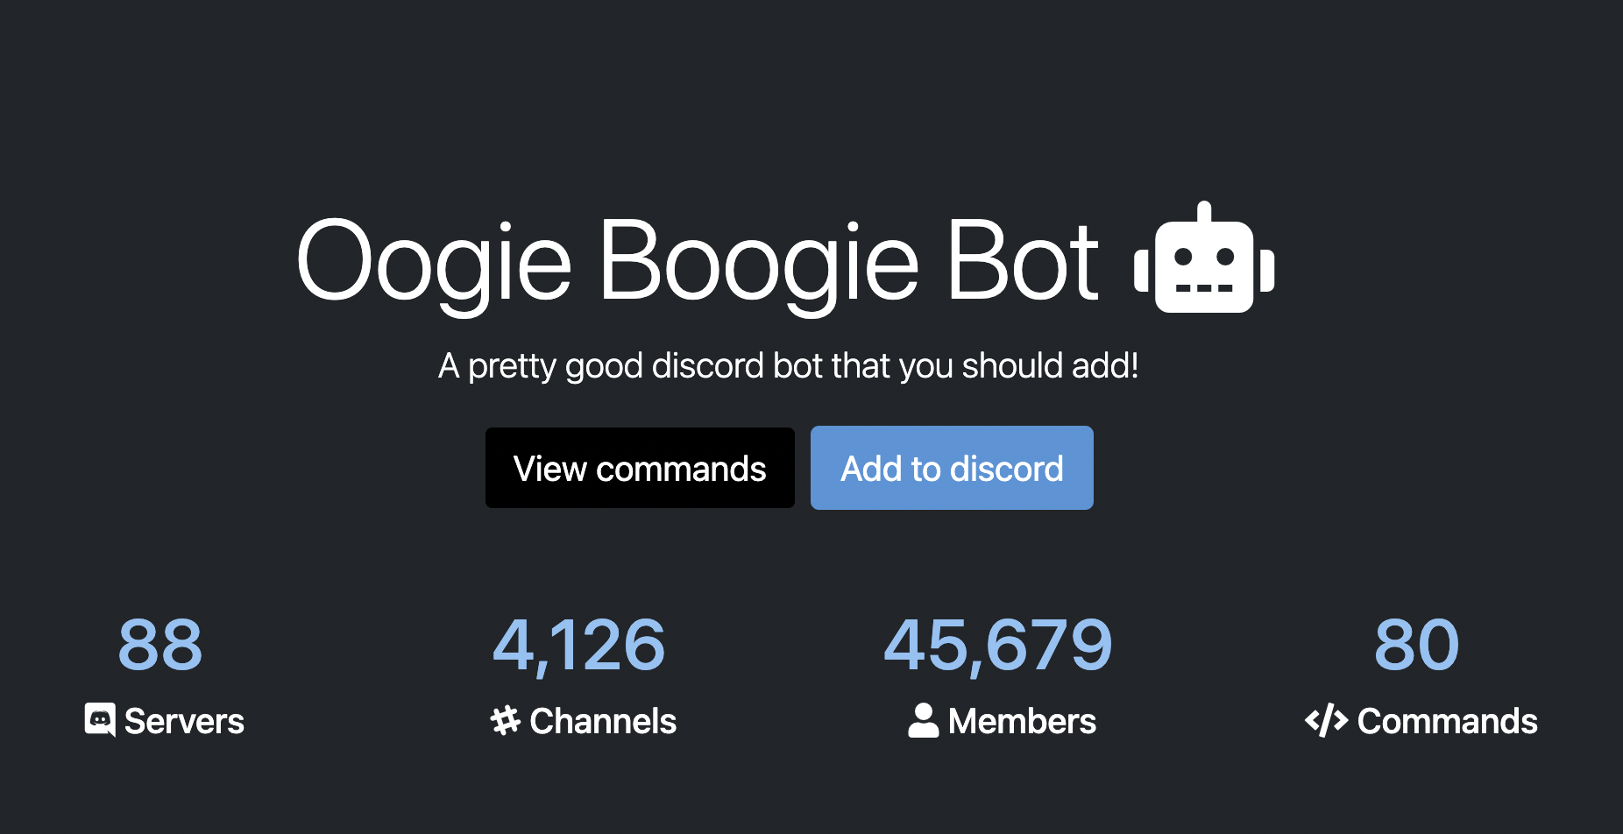Click the Discord logo icon next to Servers
1623x834 pixels.
coord(100,720)
